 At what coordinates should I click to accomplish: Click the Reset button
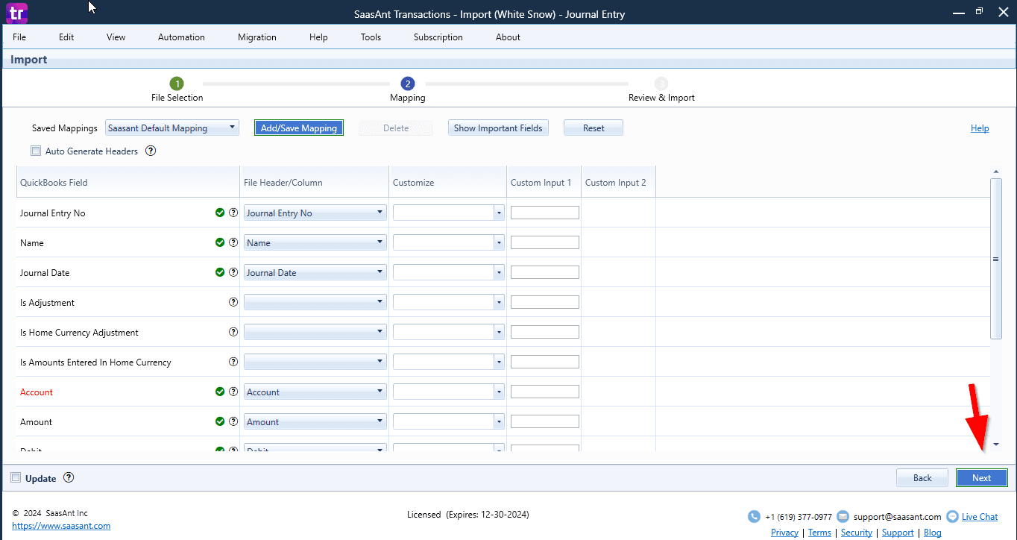(593, 128)
